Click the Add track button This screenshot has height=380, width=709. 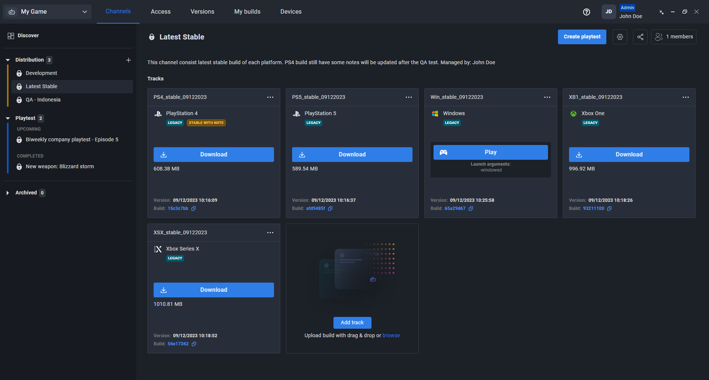[x=352, y=323]
